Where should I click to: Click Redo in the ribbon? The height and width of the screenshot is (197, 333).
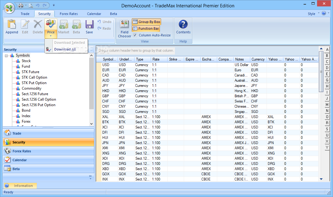pos(104,28)
